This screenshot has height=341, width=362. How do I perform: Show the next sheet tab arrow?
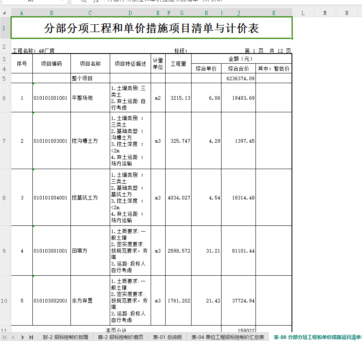22,337
